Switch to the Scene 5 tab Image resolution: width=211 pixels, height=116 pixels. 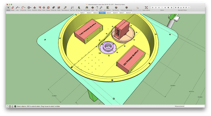109,13
